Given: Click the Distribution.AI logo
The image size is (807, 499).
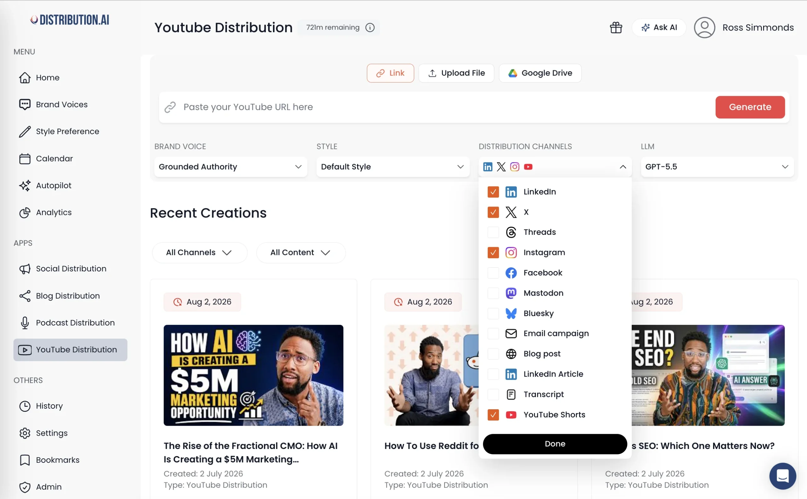Looking at the screenshot, I should [x=70, y=20].
